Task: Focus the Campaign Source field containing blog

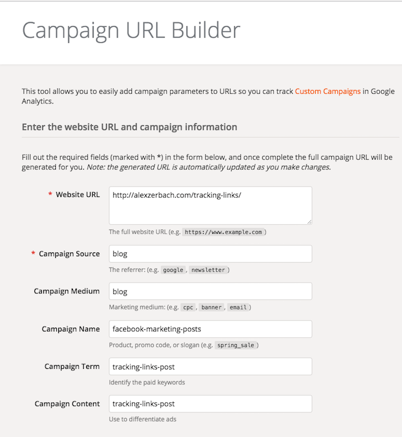Action: click(x=210, y=254)
